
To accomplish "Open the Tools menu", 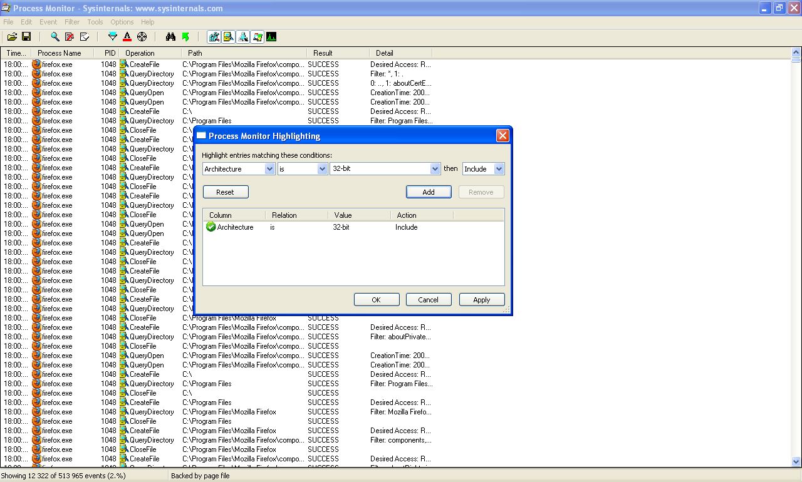I will [x=95, y=22].
